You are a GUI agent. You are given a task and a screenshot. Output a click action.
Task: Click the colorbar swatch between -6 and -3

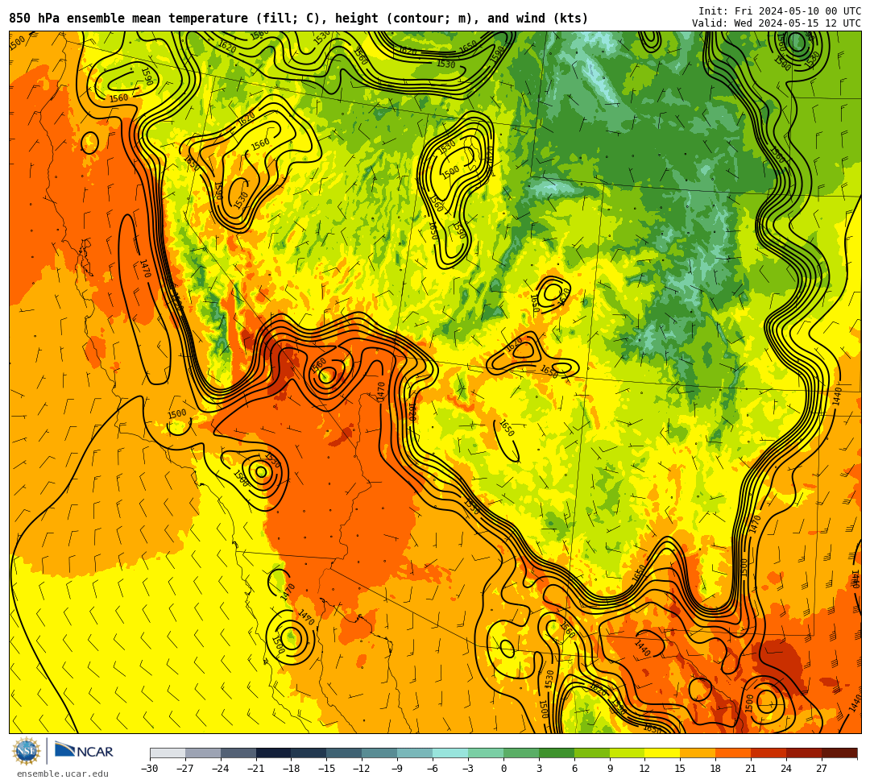coord(450,753)
